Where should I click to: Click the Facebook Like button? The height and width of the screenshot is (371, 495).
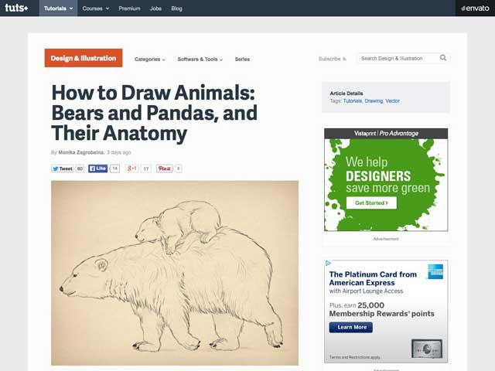coord(98,168)
